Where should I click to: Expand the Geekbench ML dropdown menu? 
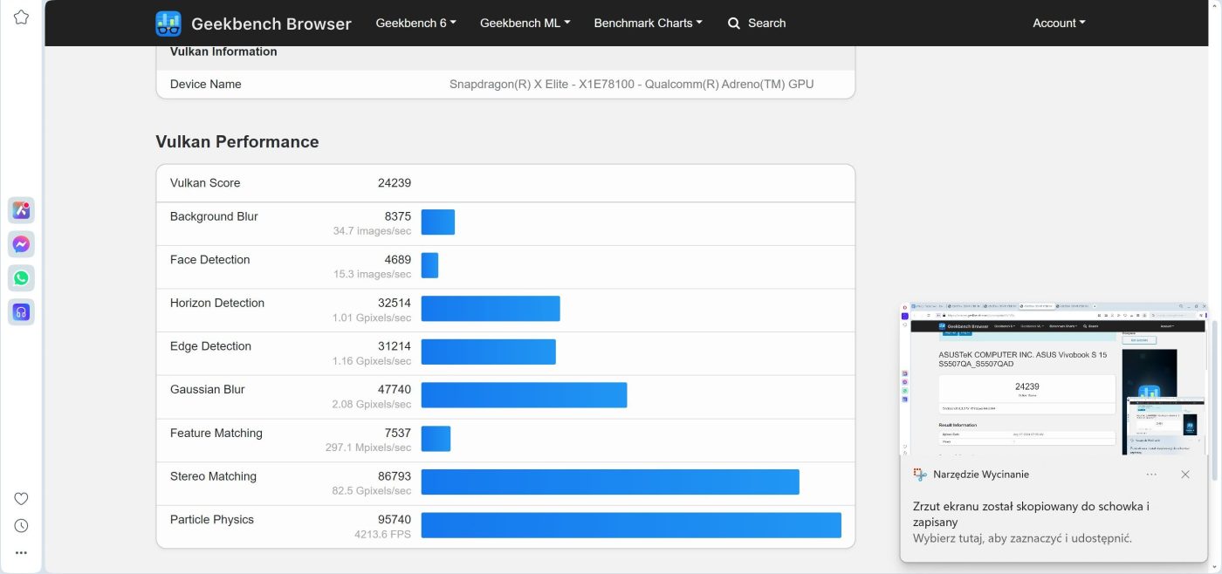click(525, 24)
